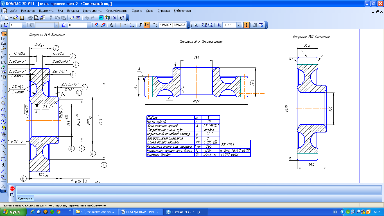Screen dimensions: 384x216
Task: Undo the last action
Action: click(87, 18)
